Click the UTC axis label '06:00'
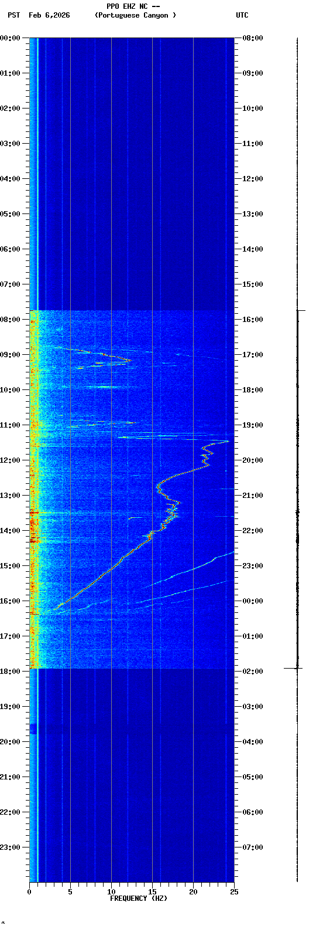 coord(253,812)
